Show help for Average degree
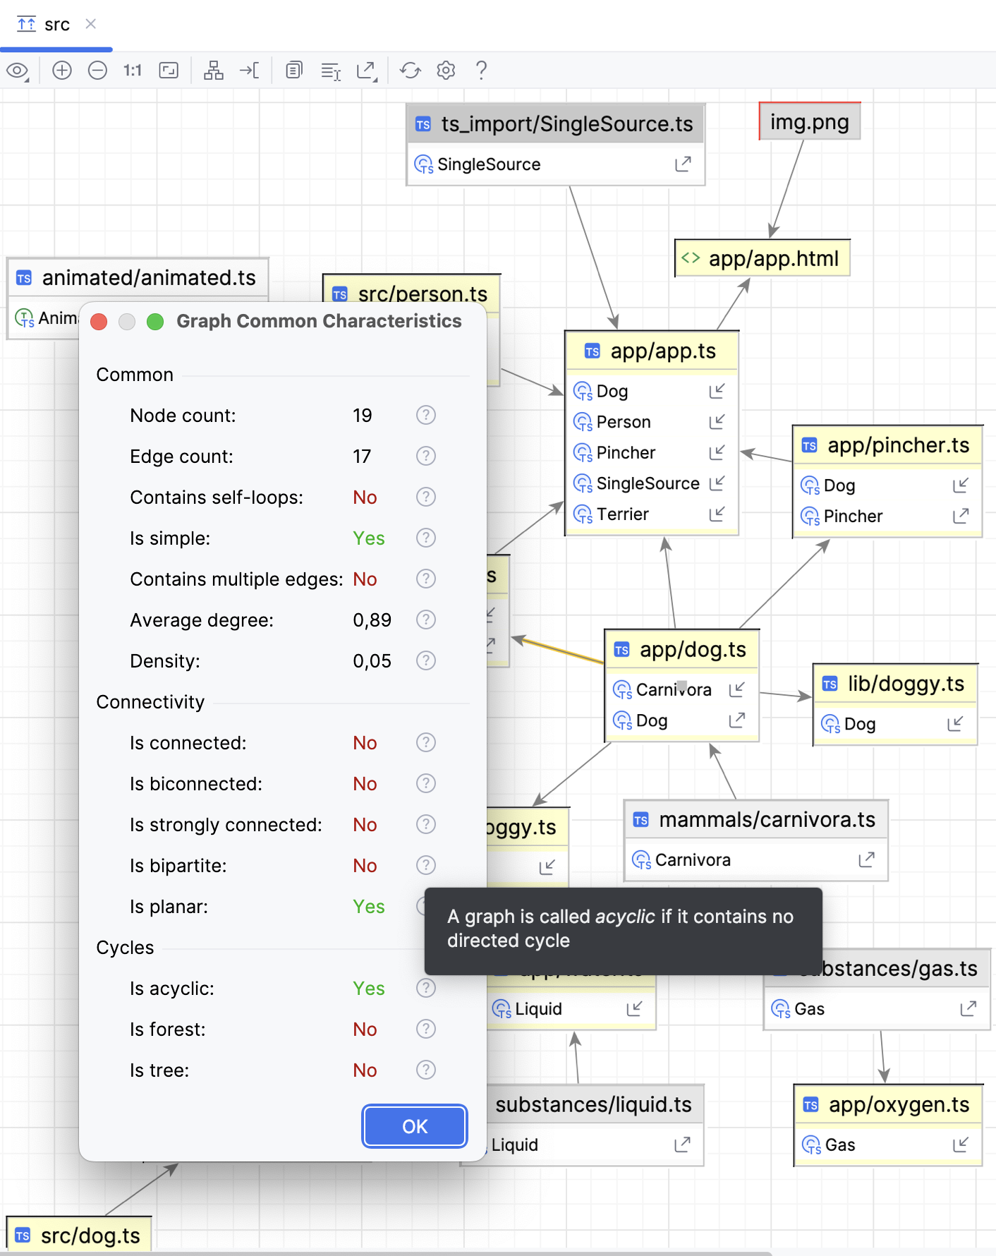This screenshot has width=996, height=1256. coord(426,620)
